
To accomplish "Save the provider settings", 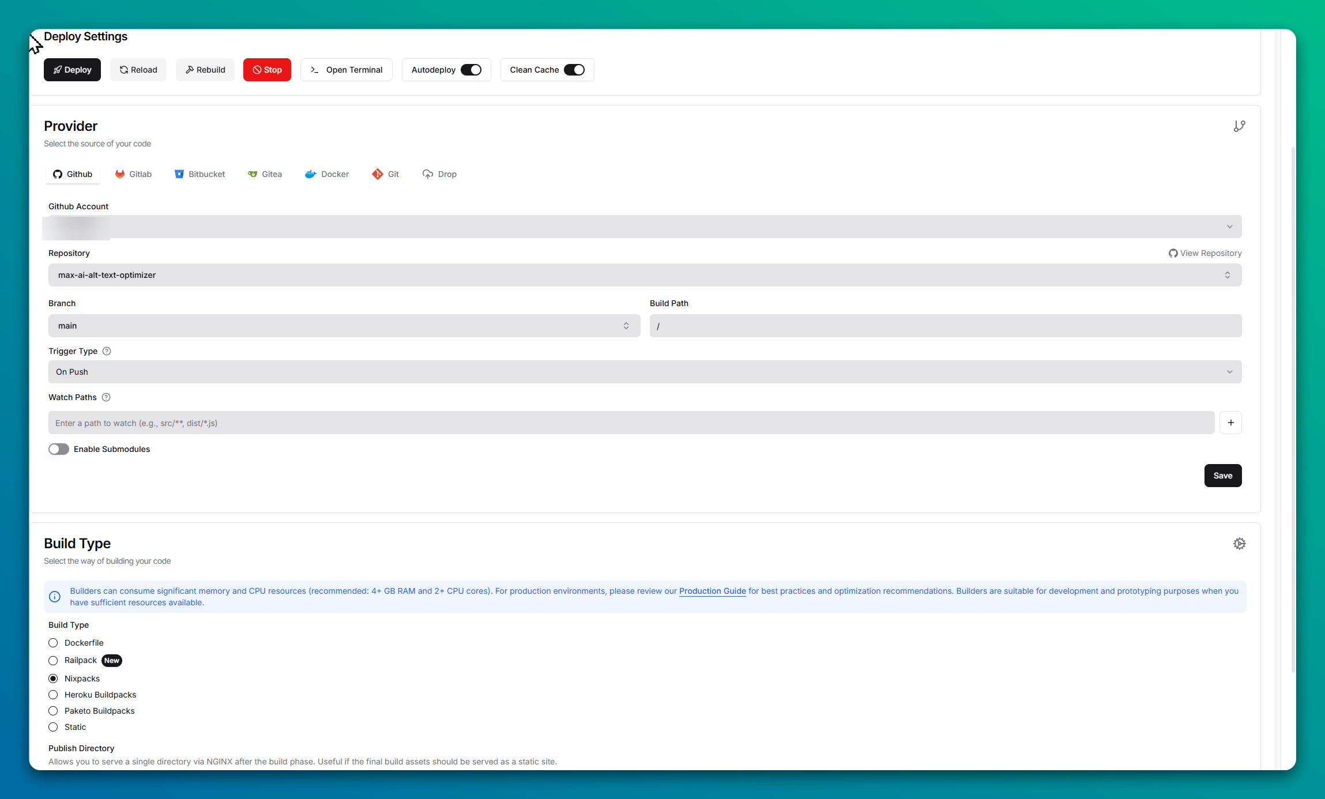I will click(x=1222, y=476).
